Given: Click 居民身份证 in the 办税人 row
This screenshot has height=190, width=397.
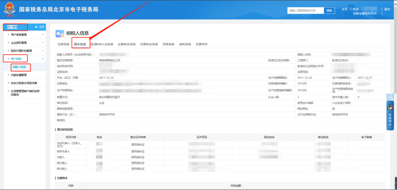Looking at the screenshot, I should 138,157.
